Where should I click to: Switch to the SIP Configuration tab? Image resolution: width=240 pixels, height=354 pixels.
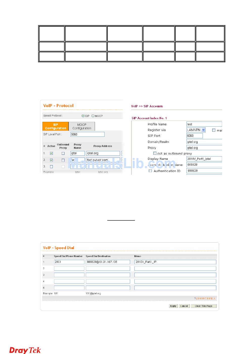click(x=56, y=126)
